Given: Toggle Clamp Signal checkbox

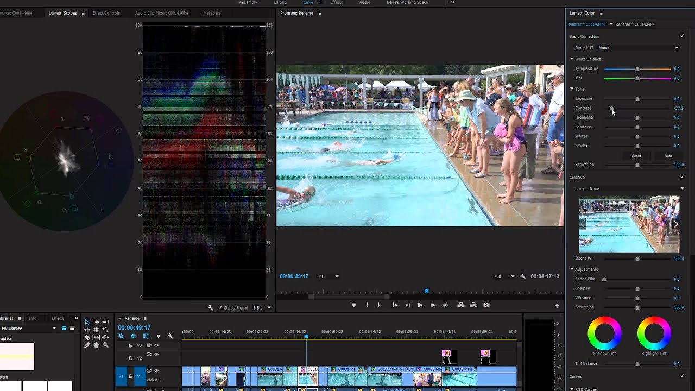Looking at the screenshot, I should [x=220, y=307].
